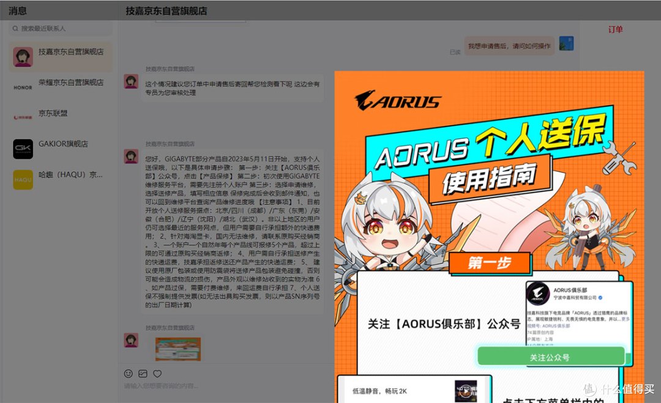Open the 京东联盟 conversation
Image resolution: width=661 pixels, height=403 pixels.
click(x=61, y=118)
